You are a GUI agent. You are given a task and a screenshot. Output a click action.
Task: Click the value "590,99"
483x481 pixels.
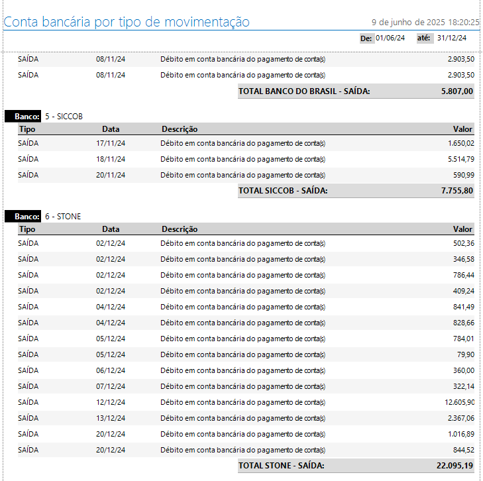click(x=464, y=175)
